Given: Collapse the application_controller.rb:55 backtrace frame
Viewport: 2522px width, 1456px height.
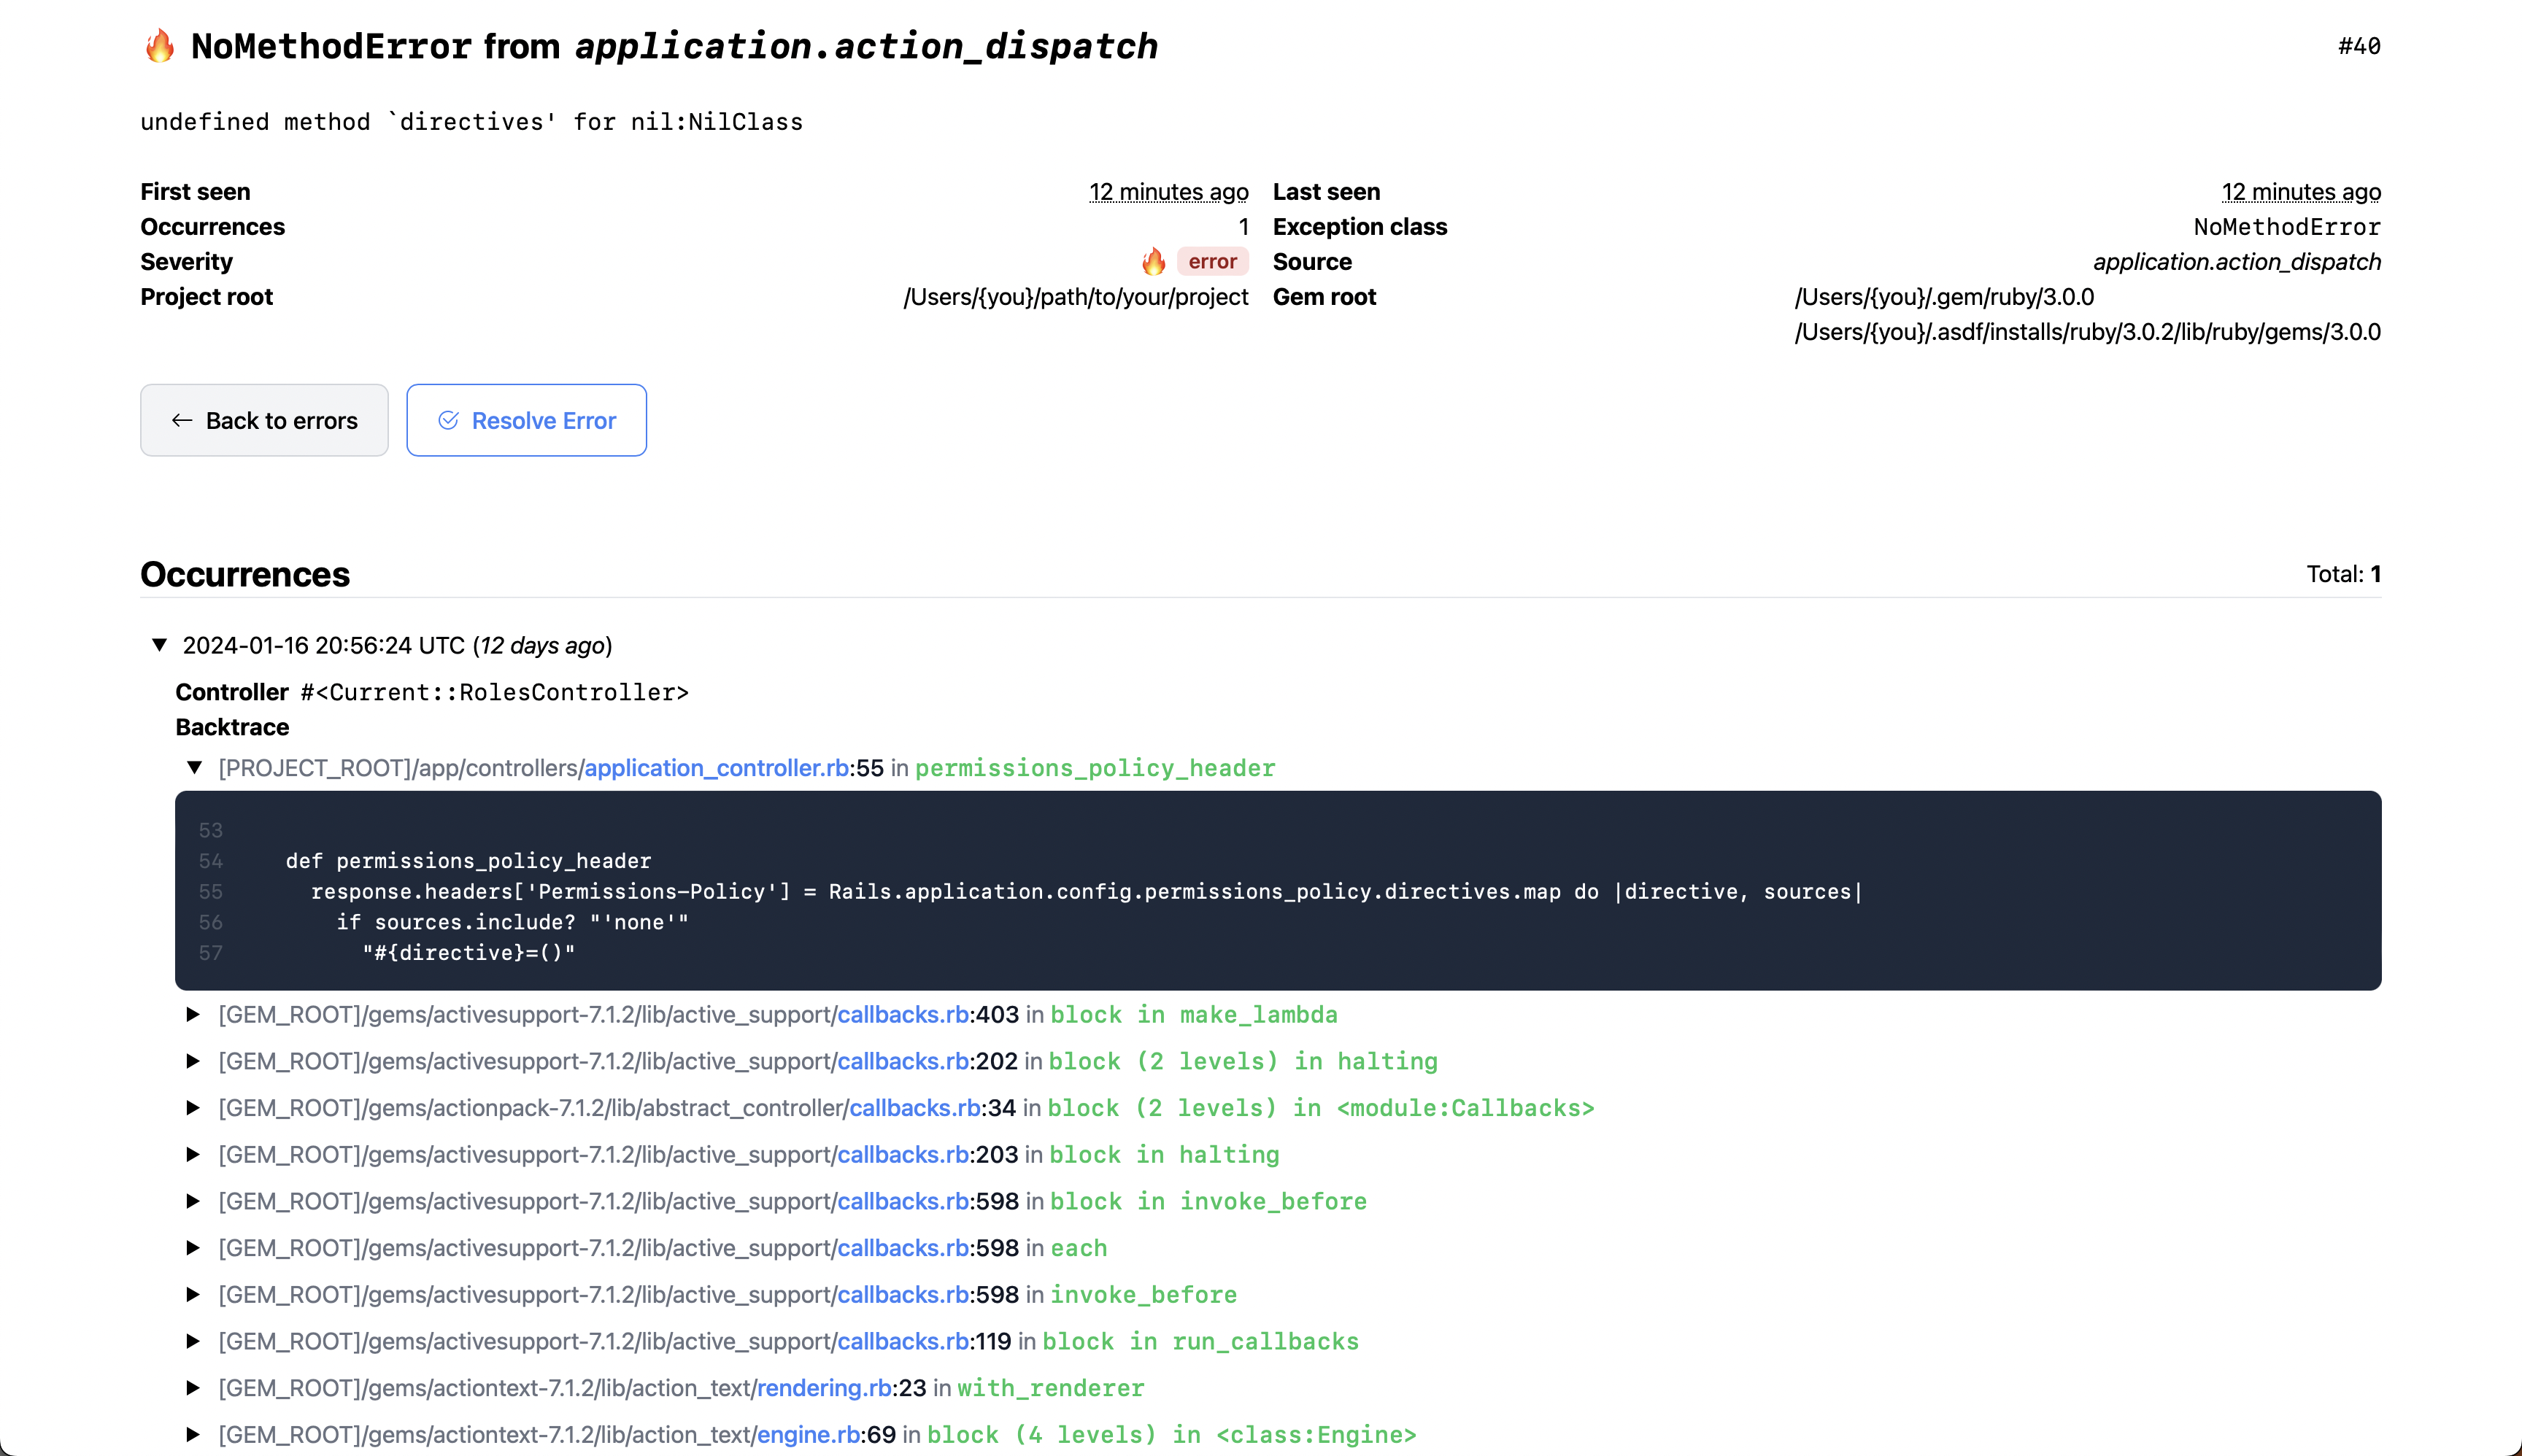Looking at the screenshot, I should click(x=194, y=768).
